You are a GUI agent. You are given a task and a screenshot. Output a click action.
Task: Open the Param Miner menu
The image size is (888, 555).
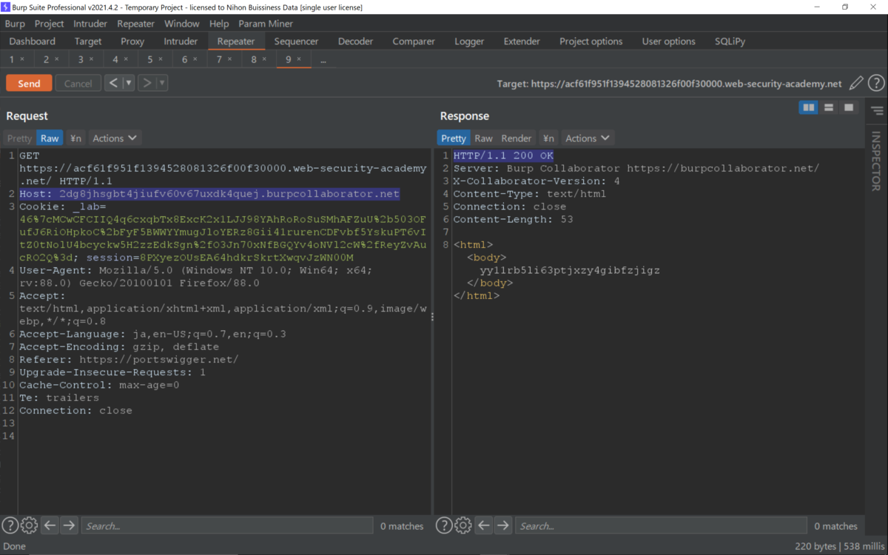click(x=266, y=24)
